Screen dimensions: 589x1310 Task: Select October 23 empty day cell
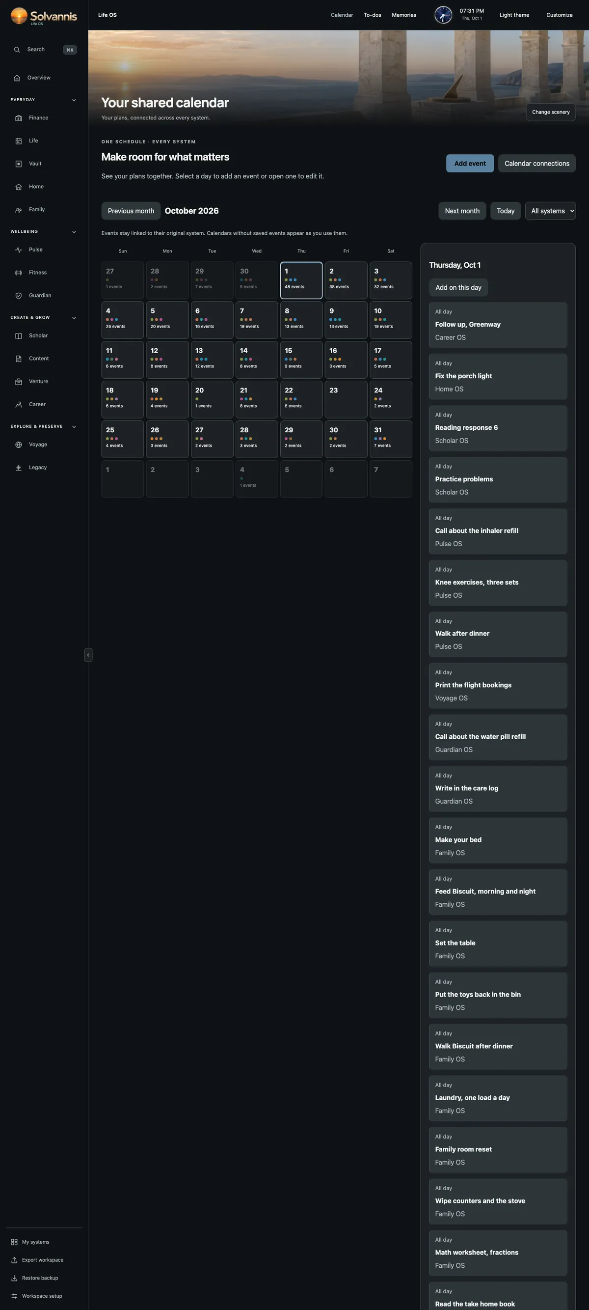click(346, 399)
